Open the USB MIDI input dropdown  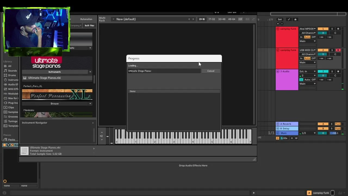tap(307, 50)
